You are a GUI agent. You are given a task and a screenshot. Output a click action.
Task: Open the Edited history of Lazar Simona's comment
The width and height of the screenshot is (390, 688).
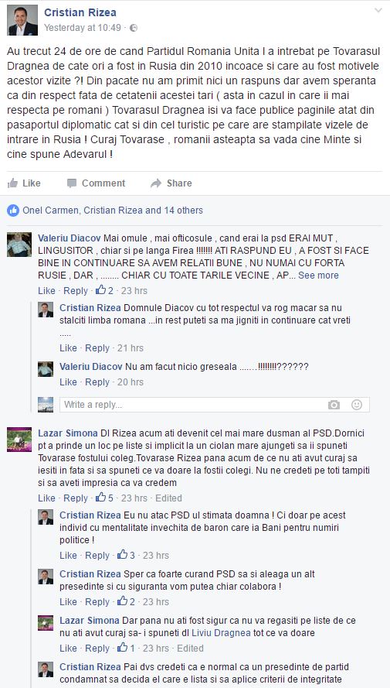[168, 498]
